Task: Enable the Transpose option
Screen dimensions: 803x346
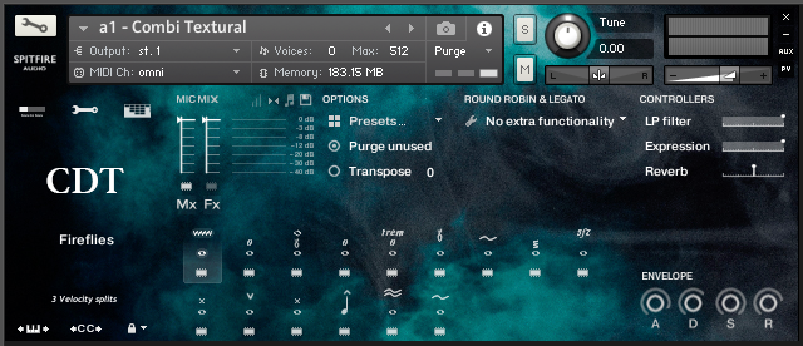Action: (334, 171)
